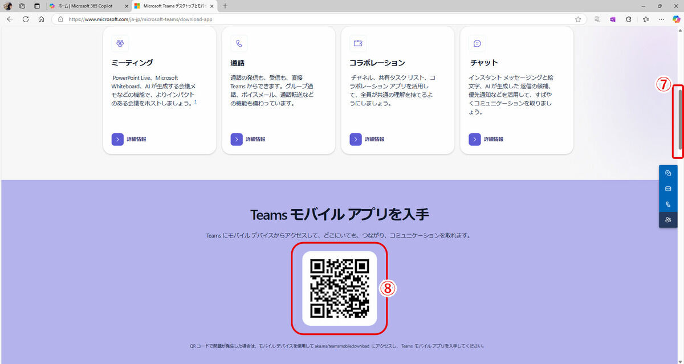The width and height of the screenshot is (684, 364).
Task: Click the footnote 1 link in Meeting card
Action: [196, 102]
